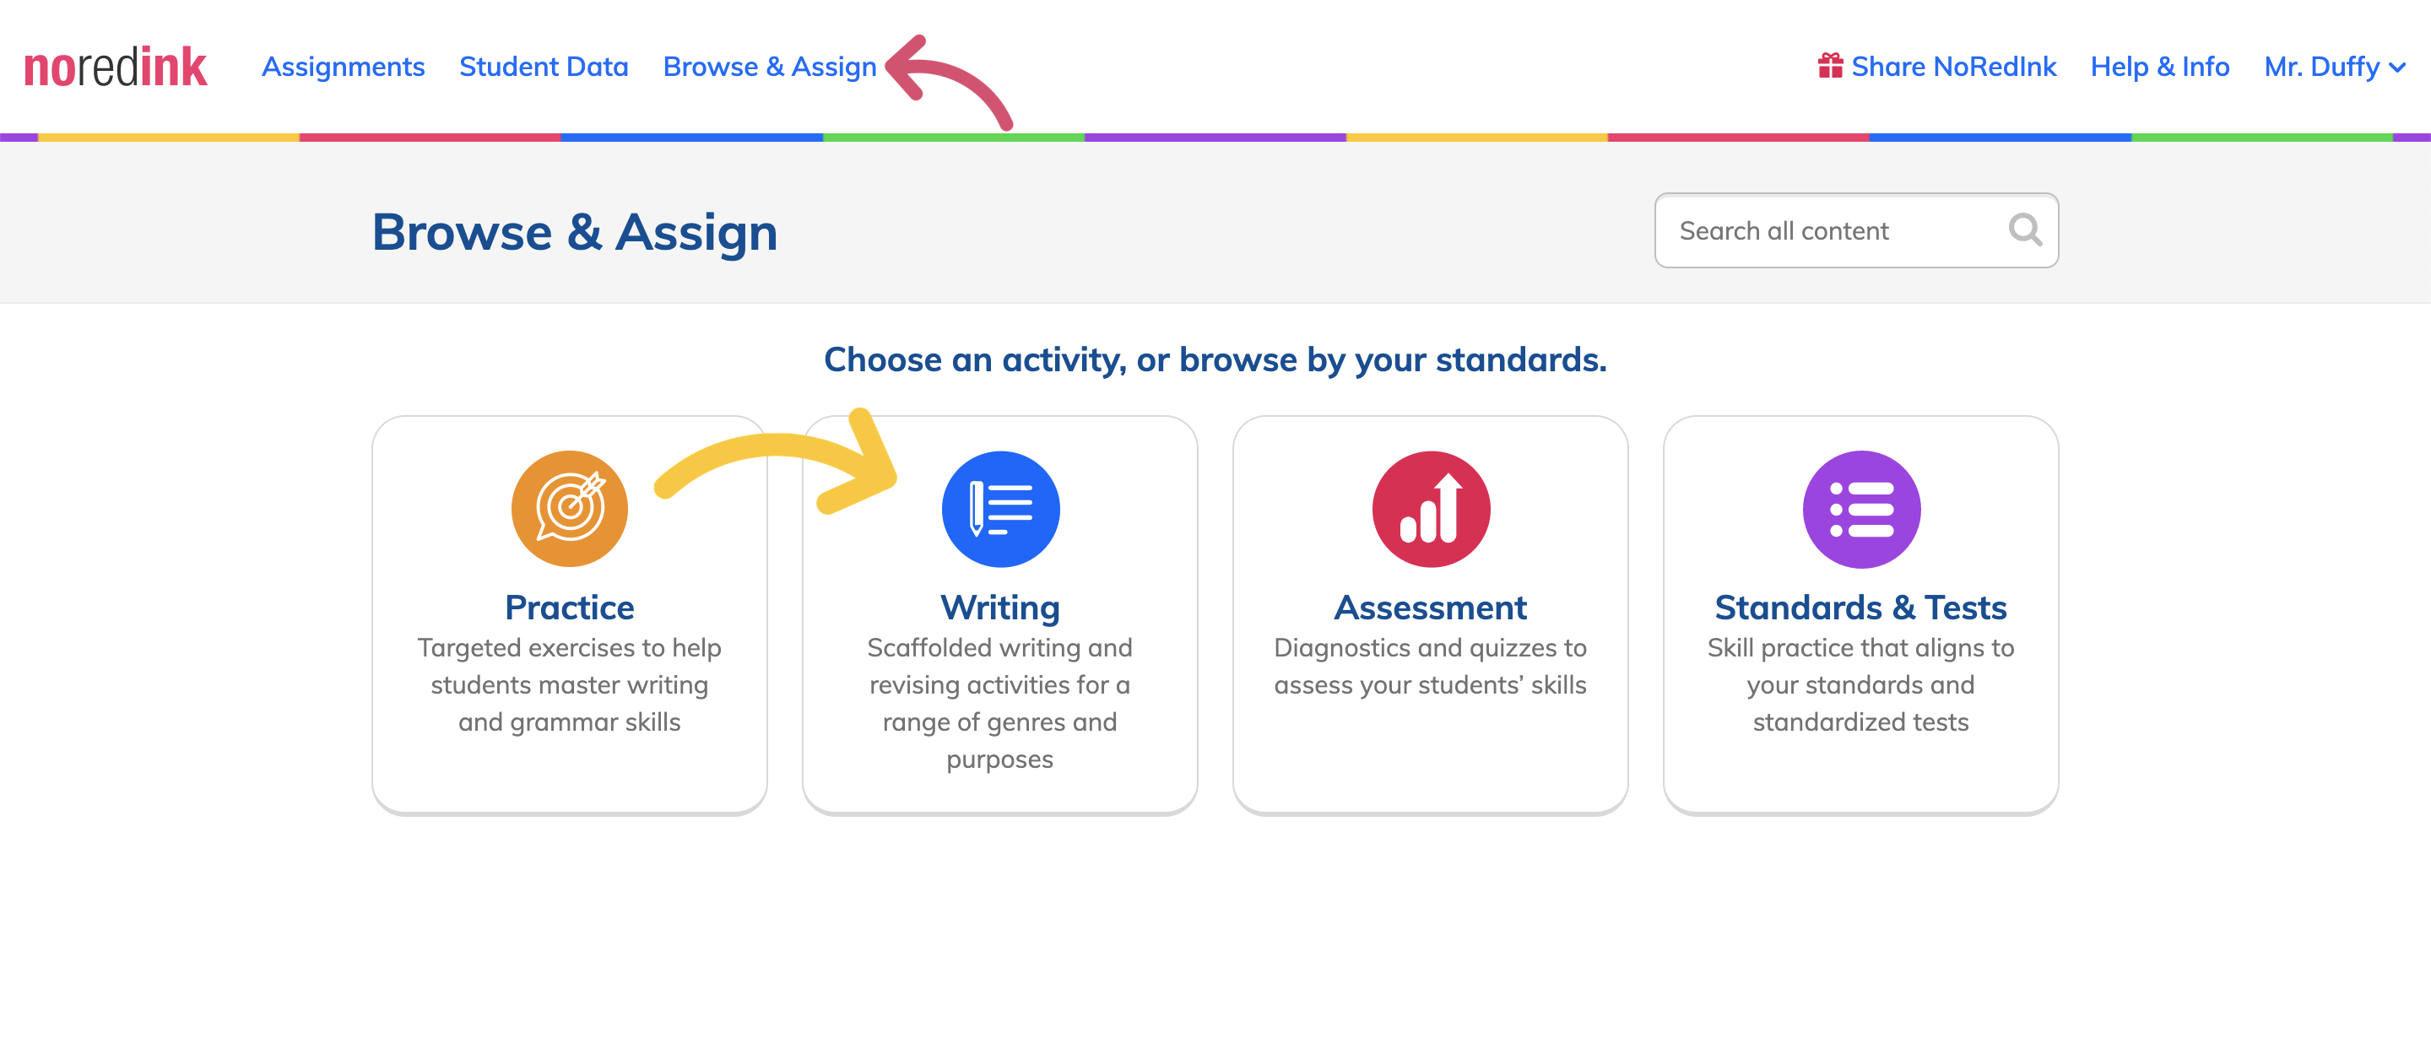The image size is (2431, 1048).
Task: Open the Help & Info link
Action: click(2159, 67)
